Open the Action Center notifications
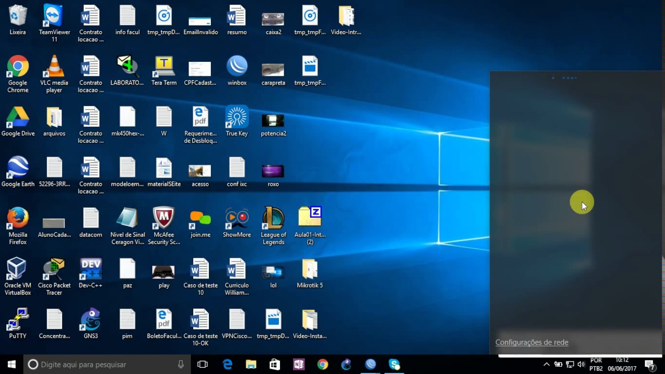This screenshot has width=665, height=374. pos(649,365)
